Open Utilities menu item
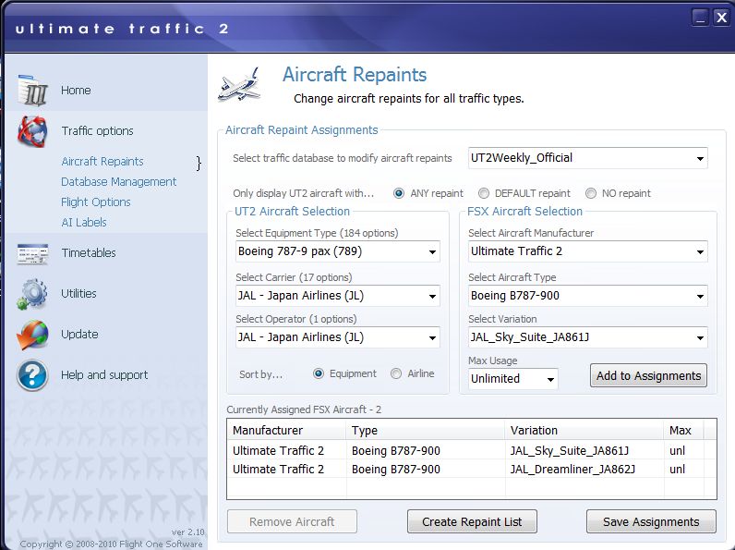 pyautogui.click(x=78, y=294)
